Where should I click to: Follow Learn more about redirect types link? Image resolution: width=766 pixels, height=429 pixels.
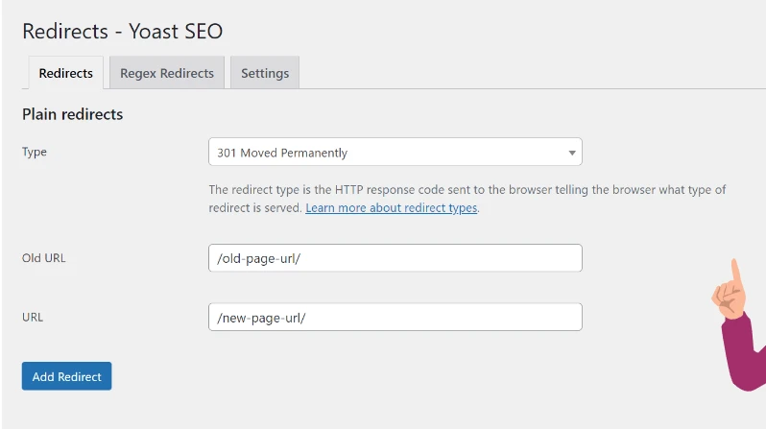[392, 207]
